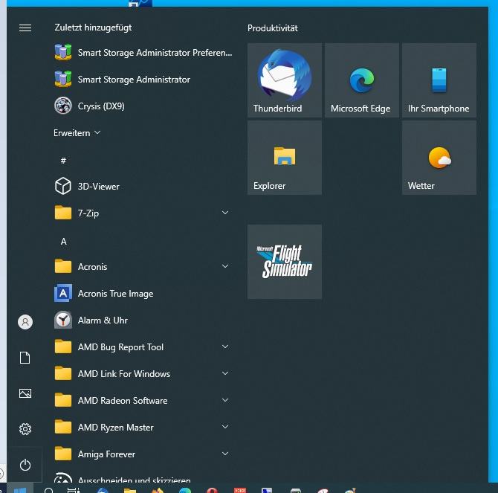Launch Microsoft Flight Simulator tile
The image size is (498, 493).
285,262
